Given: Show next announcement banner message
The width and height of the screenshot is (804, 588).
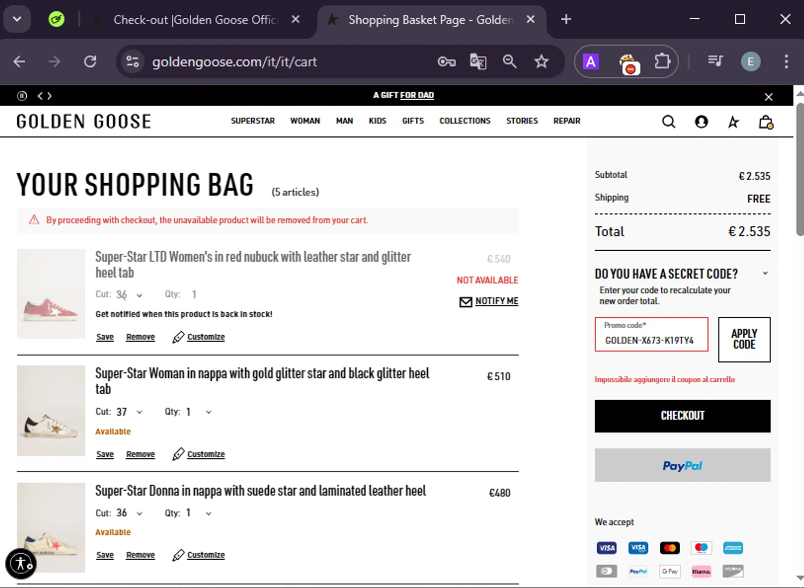Looking at the screenshot, I should 49,96.
